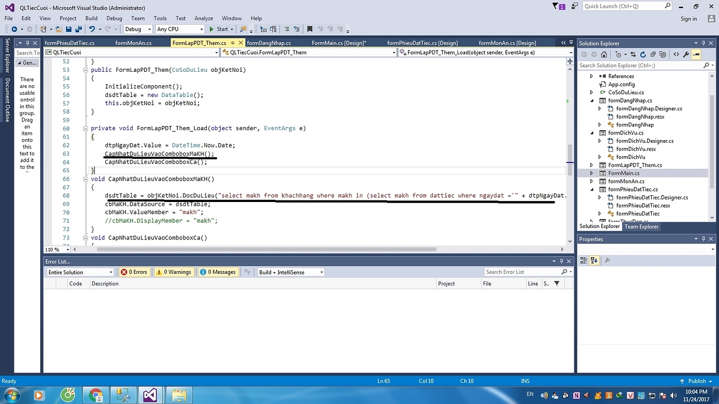Open the Team menu

[138, 18]
